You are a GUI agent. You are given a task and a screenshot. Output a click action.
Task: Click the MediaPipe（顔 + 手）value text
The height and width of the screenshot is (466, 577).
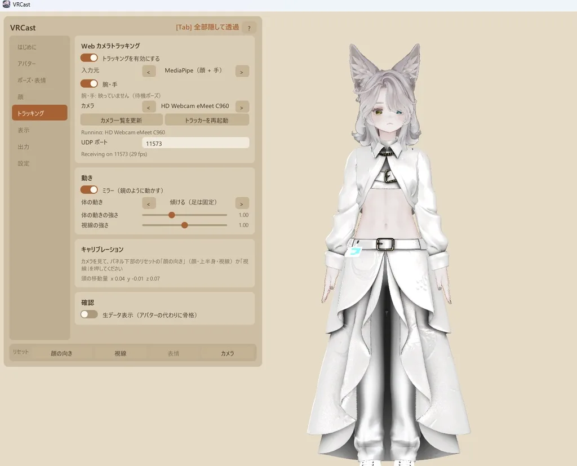click(x=194, y=70)
